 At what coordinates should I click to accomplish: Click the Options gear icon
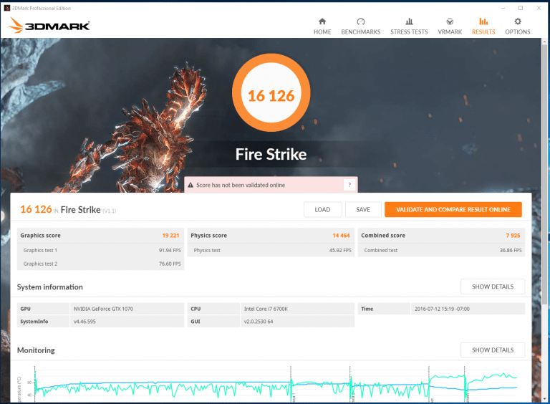[x=517, y=21]
